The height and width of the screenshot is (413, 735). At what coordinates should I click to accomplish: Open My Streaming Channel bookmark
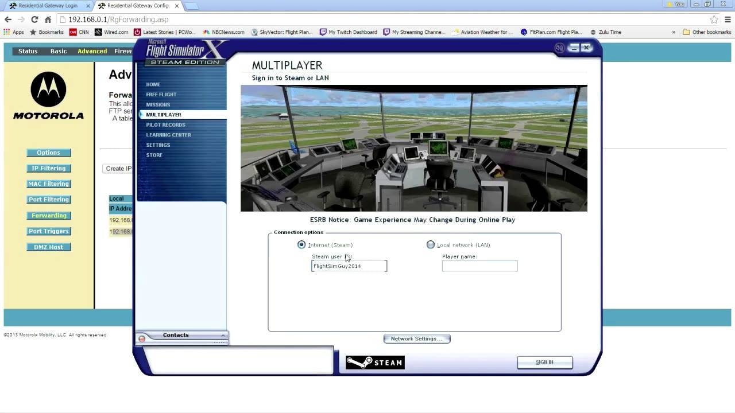click(414, 32)
